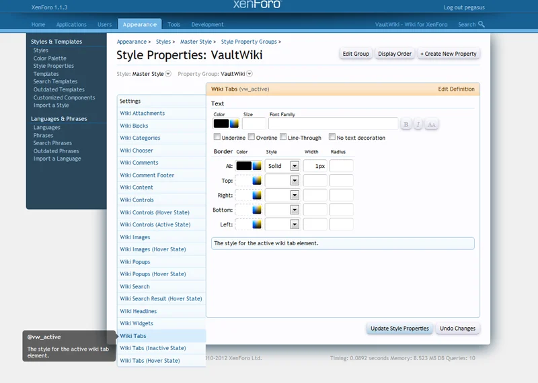
Task: Open Color Palette in sidebar
Action: [50, 58]
